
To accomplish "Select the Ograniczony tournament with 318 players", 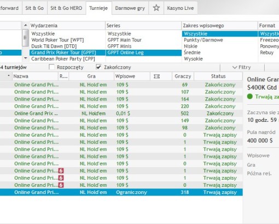I will [x=121, y=192].
